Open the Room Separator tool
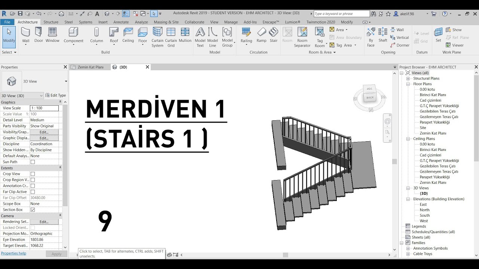Viewport: 479px width, 269px height. (x=302, y=37)
